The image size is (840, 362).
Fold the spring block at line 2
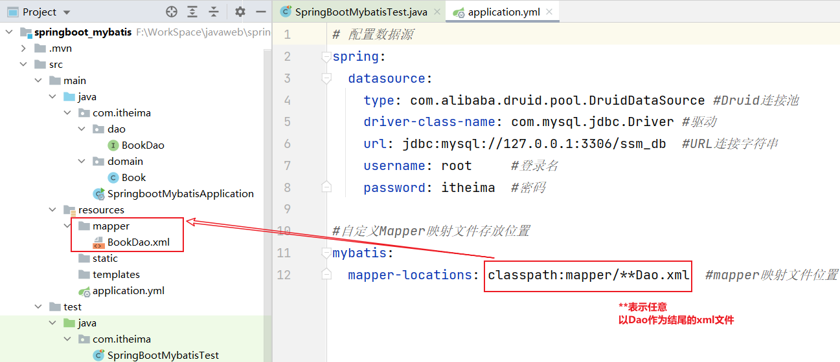(x=326, y=56)
